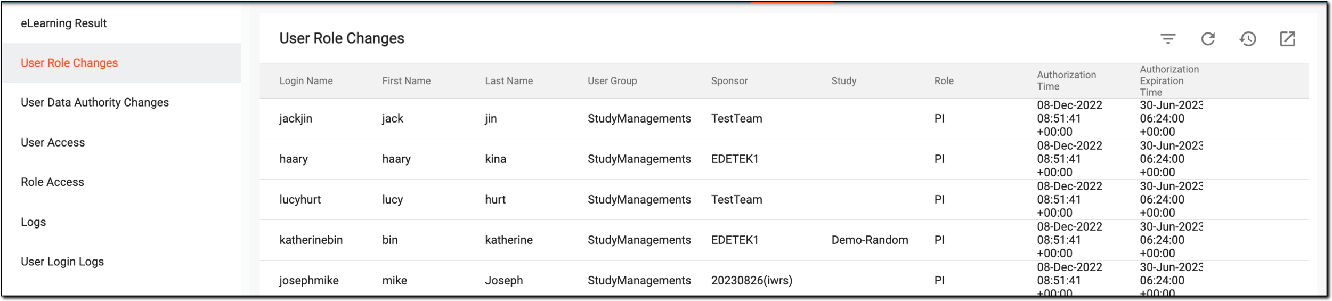The height and width of the screenshot is (301, 1332).
Task: Select the jackjin table row
Action: [784, 119]
